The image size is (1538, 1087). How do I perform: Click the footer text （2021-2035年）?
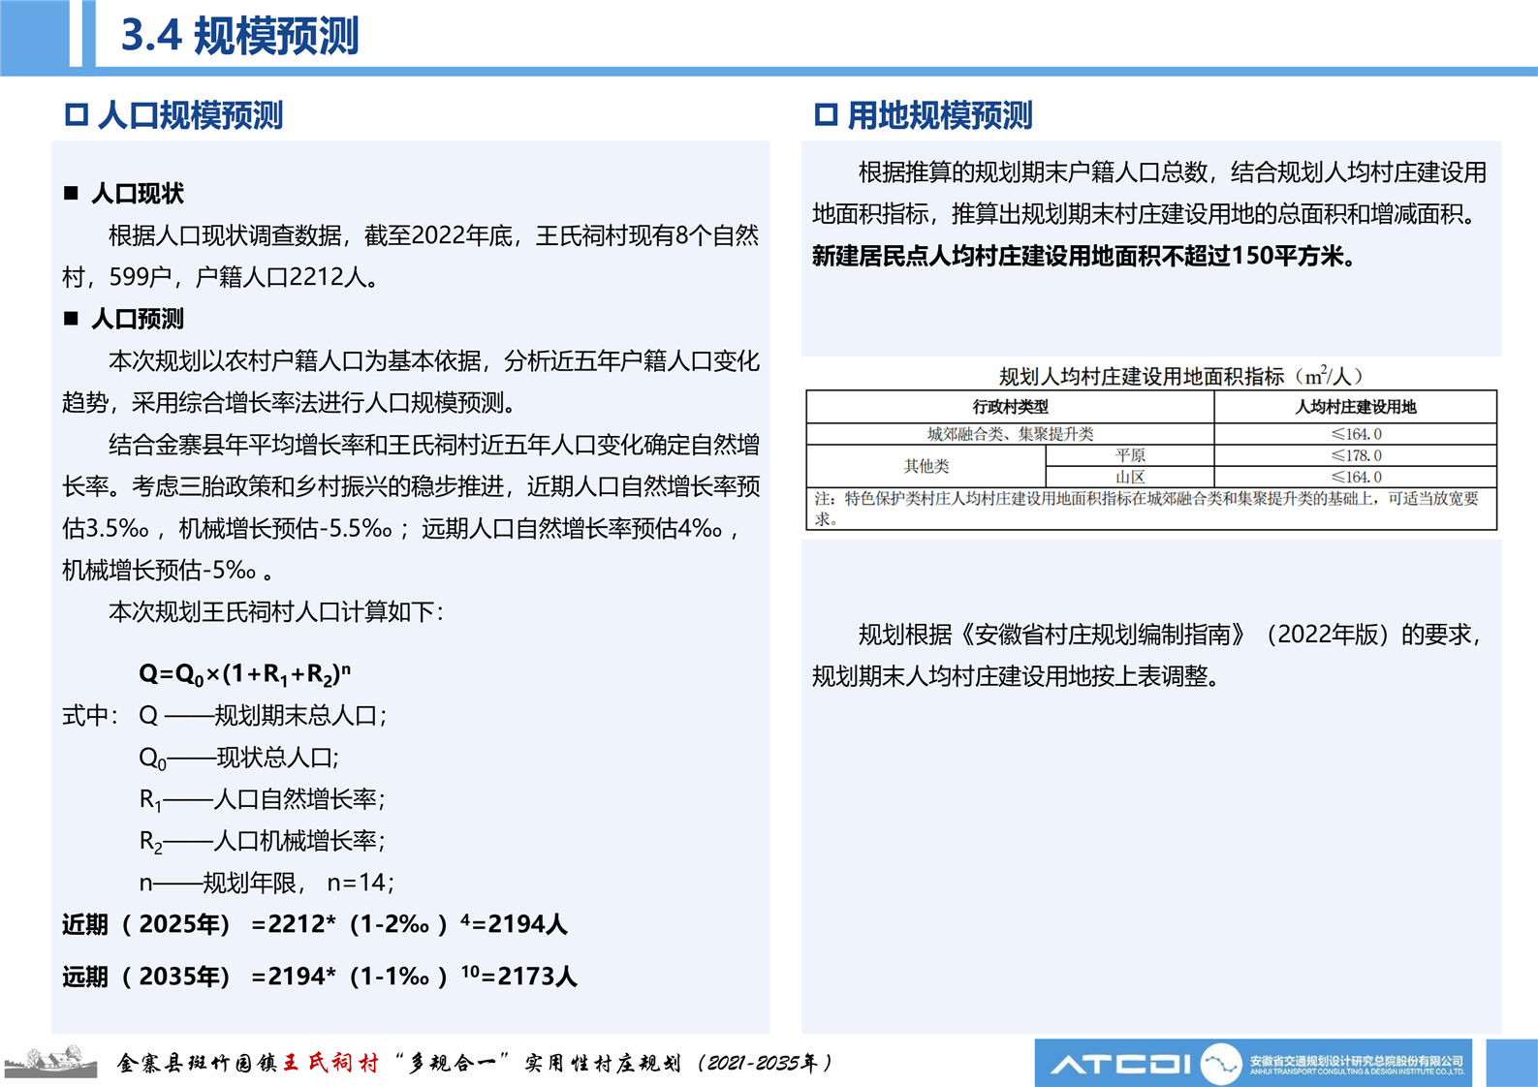pyautogui.click(x=765, y=1063)
